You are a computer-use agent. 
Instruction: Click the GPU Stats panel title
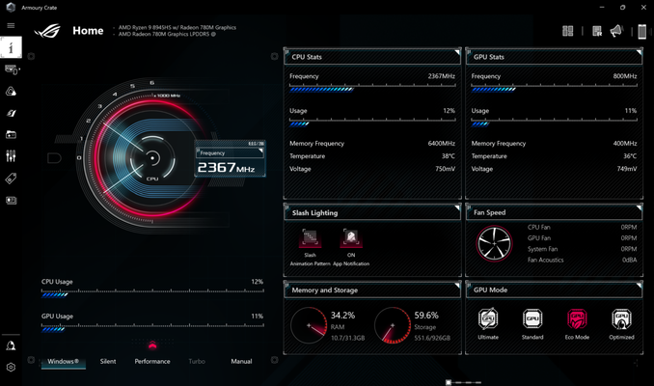488,57
